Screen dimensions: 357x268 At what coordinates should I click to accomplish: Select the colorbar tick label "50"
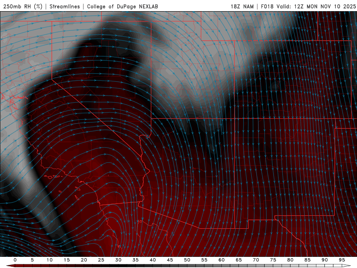click(187, 260)
